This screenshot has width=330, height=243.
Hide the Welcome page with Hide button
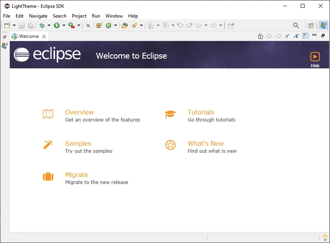(315, 60)
